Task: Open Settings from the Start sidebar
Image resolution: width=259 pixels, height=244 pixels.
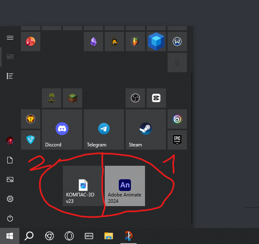Action: pos(10,199)
